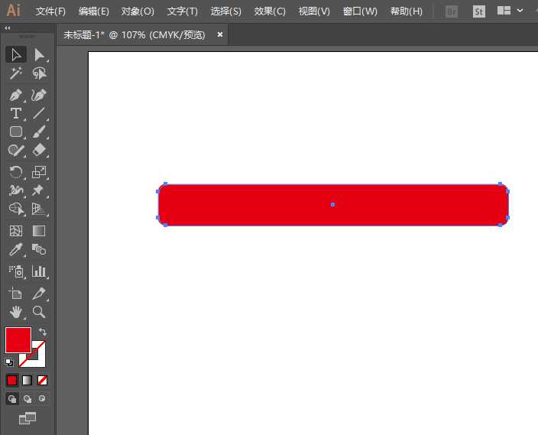Select the Rounded Rectangle tool

[15, 131]
